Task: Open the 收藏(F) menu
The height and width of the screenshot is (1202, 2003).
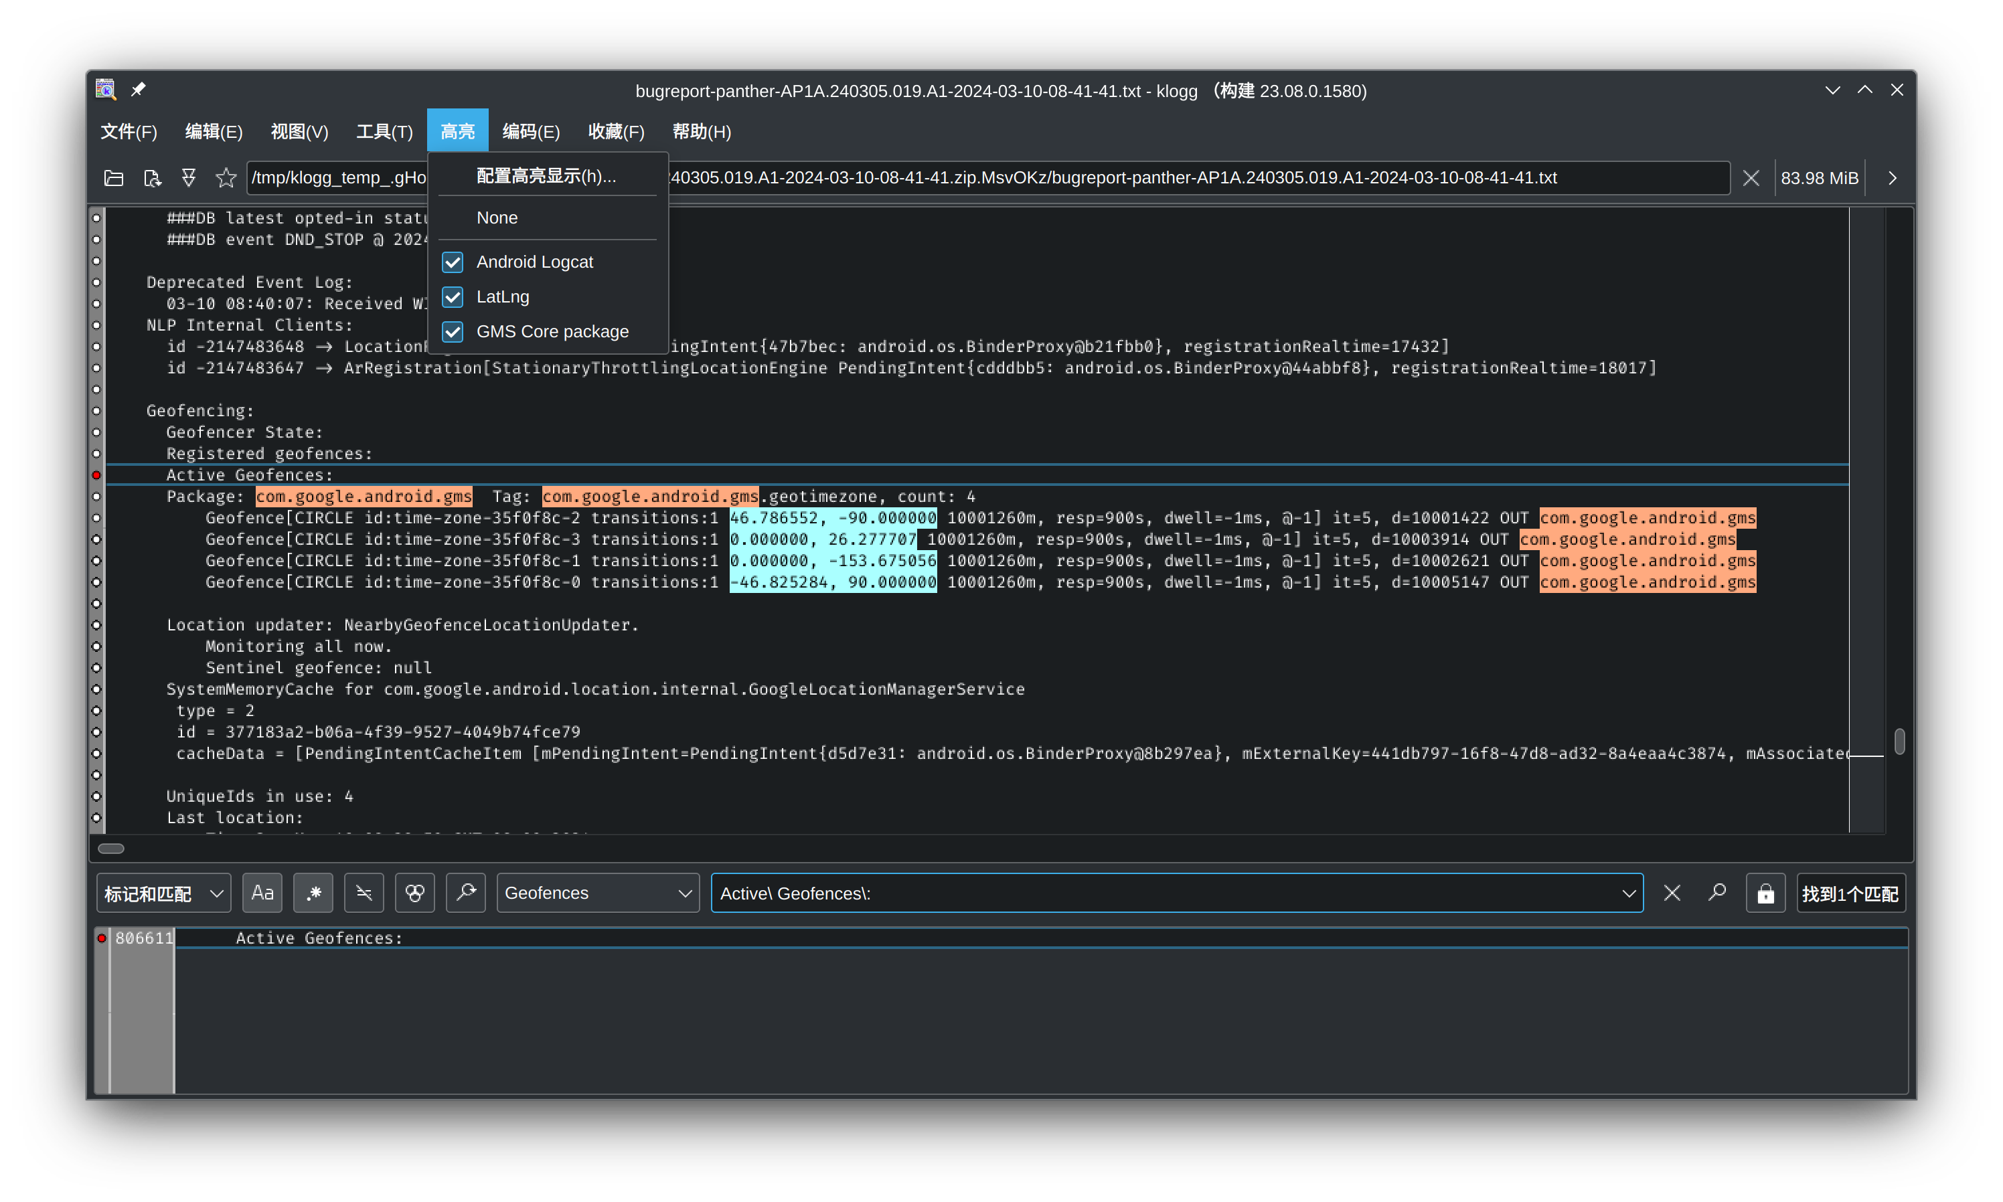Action: click(x=617, y=131)
